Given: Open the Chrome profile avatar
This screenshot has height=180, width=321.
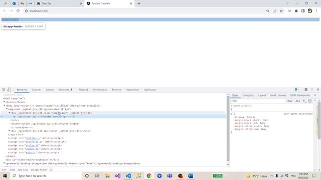Looking at the screenshot, I should point(310,11).
